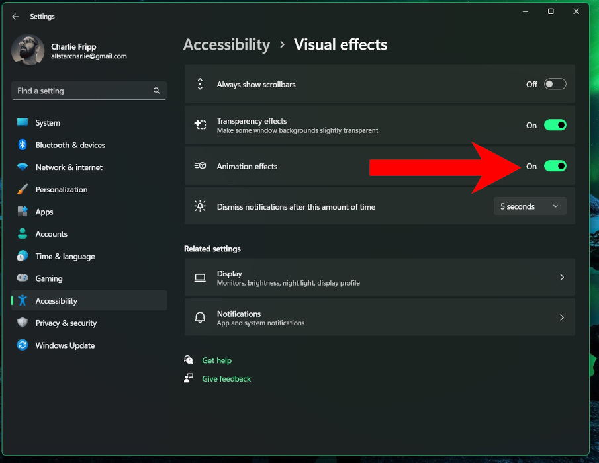Screen dimensions: 599x463
Task: Open Give feedback
Action: pos(226,378)
